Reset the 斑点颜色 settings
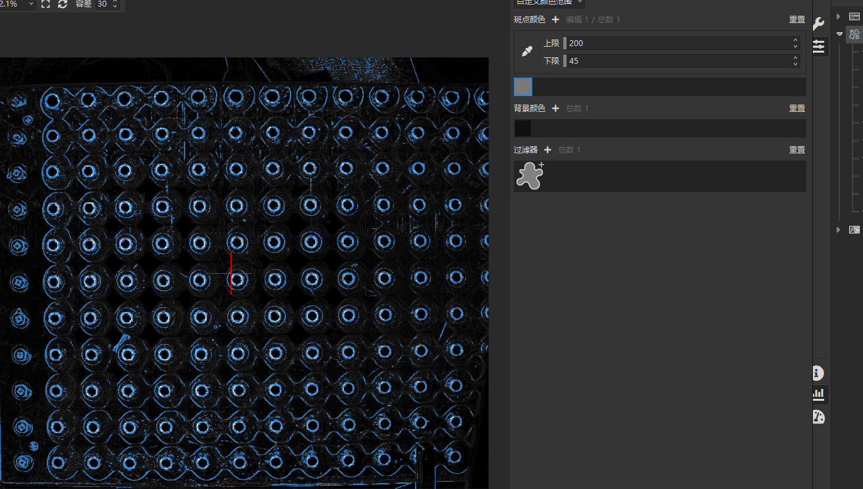Screen dimensions: 863x489 [796, 20]
